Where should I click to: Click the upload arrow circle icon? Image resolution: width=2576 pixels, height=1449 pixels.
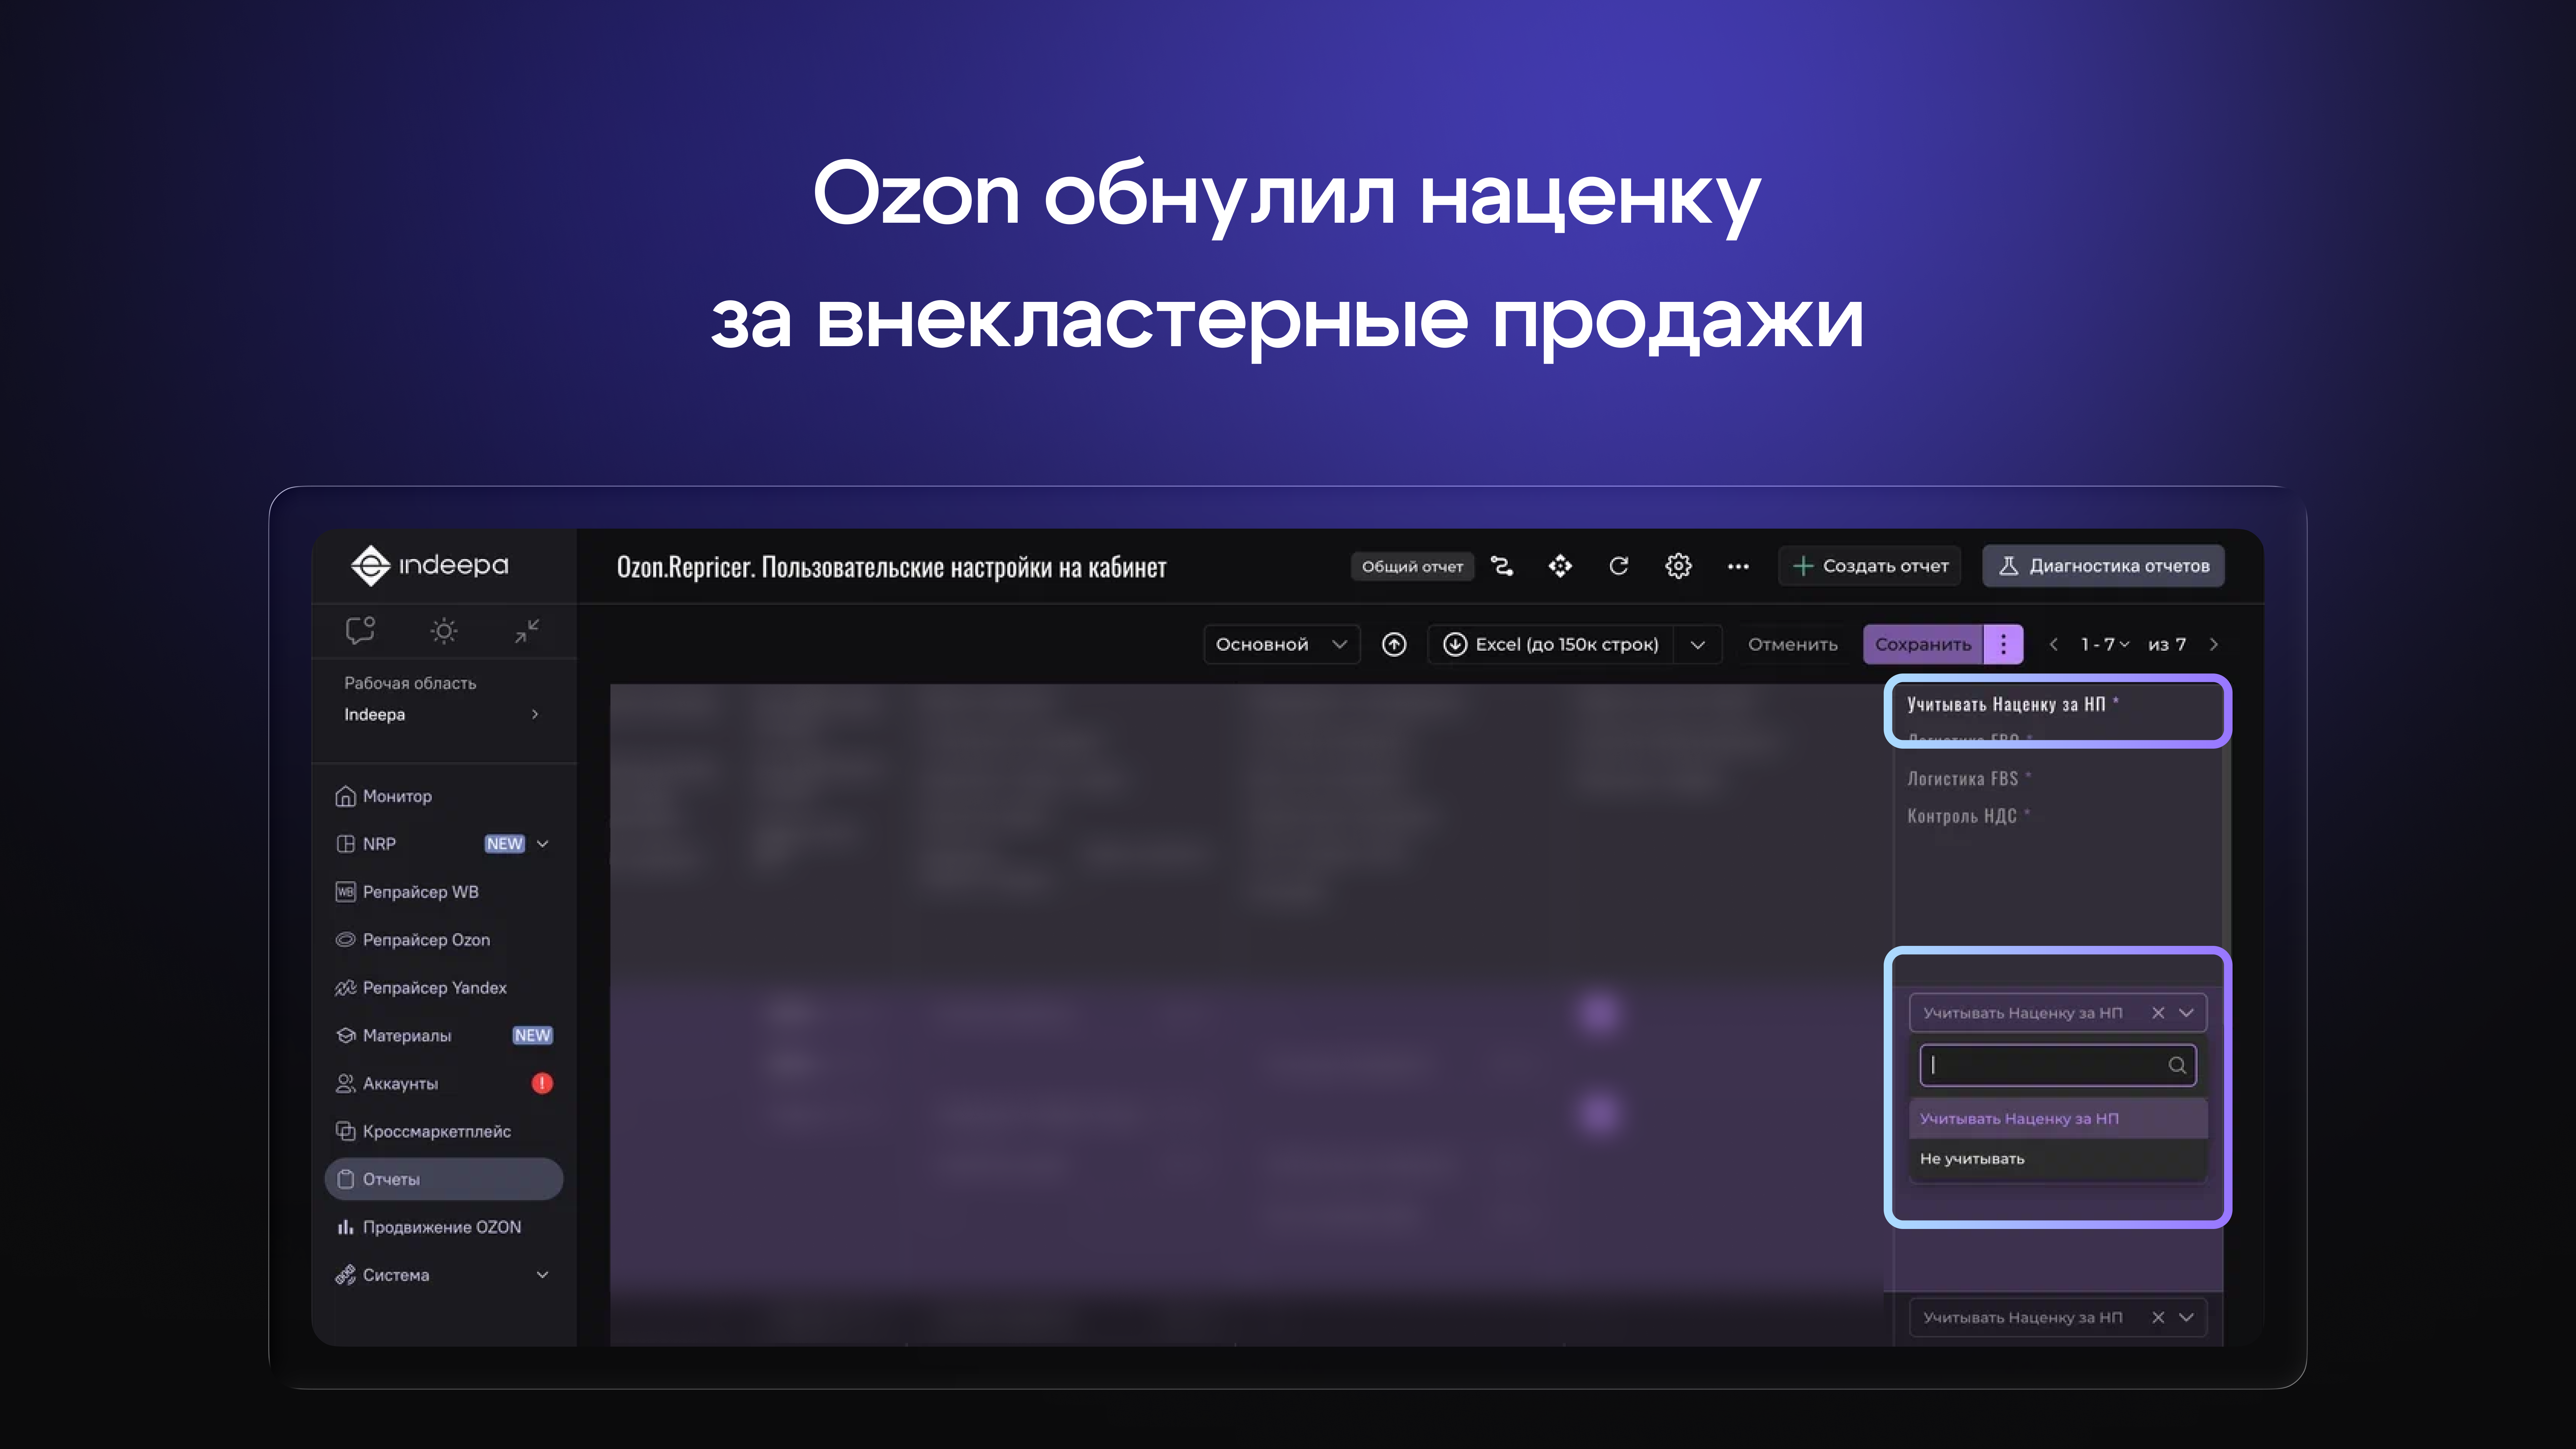[x=1394, y=644]
